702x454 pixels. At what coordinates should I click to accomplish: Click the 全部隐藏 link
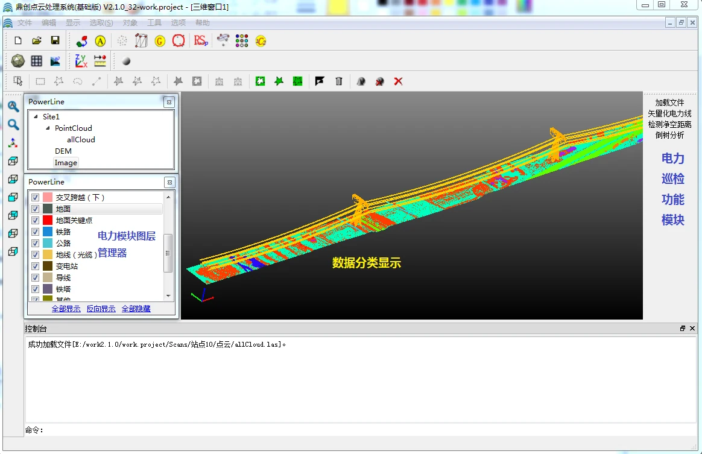(x=136, y=309)
